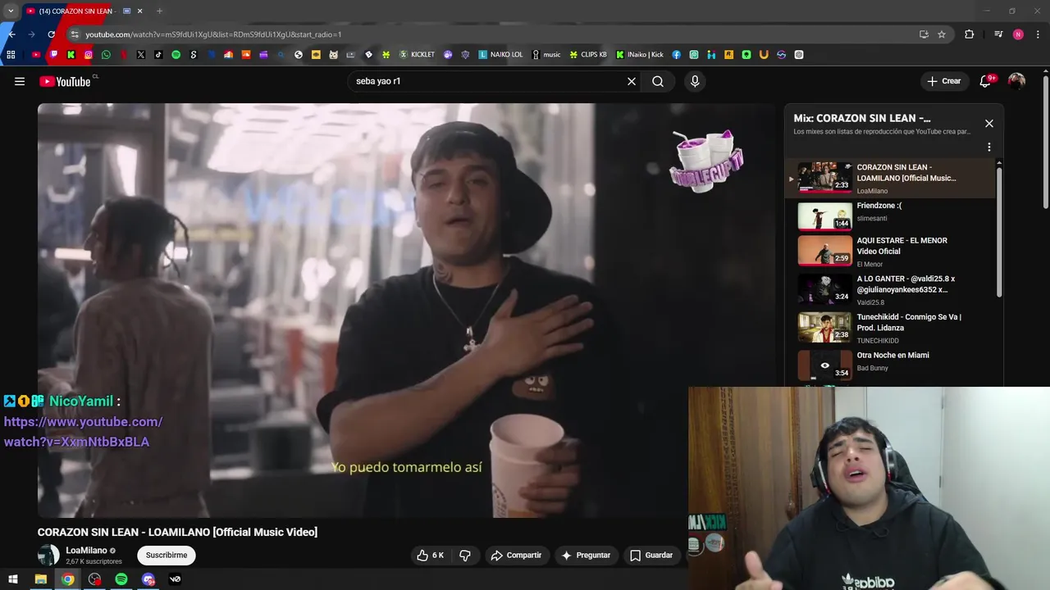Open the Chrome apps grid shortcut
This screenshot has height=590, width=1050.
pyautogui.click(x=11, y=55)
